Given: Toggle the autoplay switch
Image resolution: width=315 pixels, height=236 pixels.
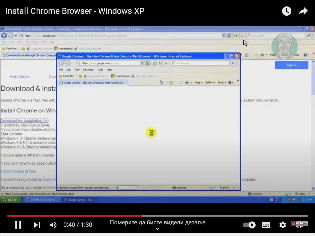Looking at the screenshot, I should click(249, 225).
